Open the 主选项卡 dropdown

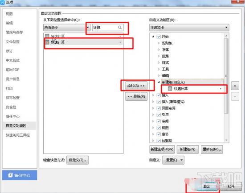189,28
